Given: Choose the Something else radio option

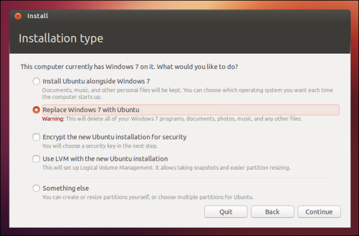Looking at the screenshot, I should click(x=36, y=188).
